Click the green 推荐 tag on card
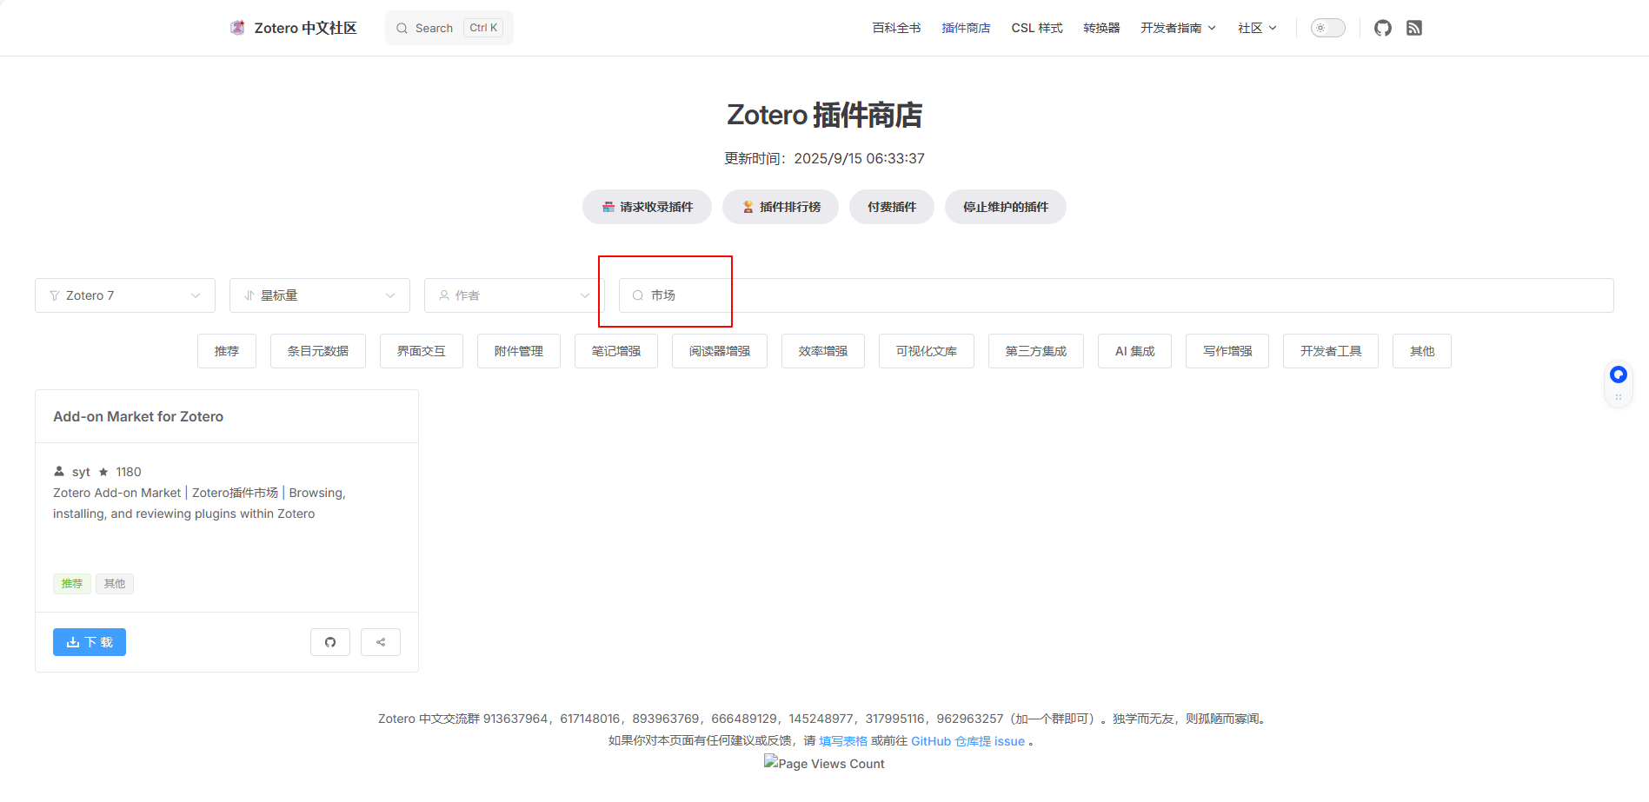This screenshot has height=802, width=1649. point(72,584)
